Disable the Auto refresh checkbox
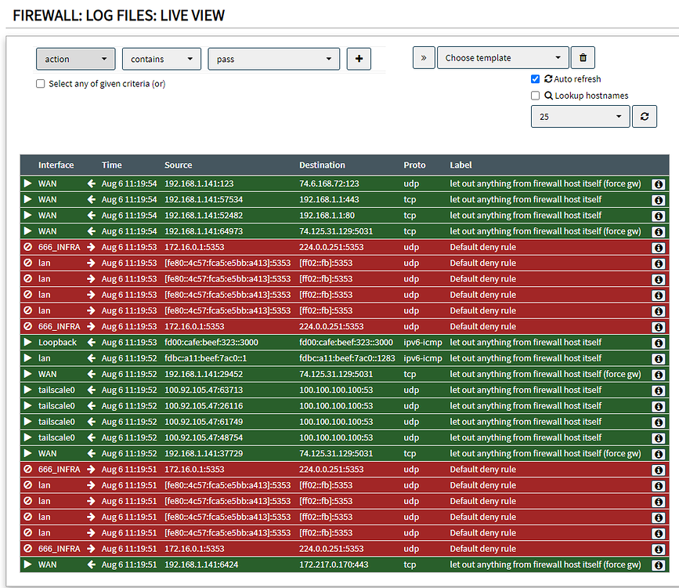 click(x=535, y=78)
